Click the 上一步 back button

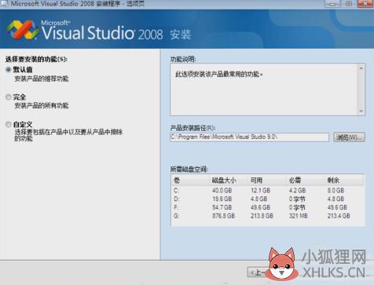click(258, 272)
